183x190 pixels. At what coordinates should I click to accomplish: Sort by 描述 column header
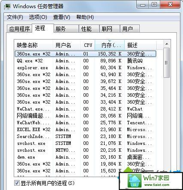[x=141, y=45]
